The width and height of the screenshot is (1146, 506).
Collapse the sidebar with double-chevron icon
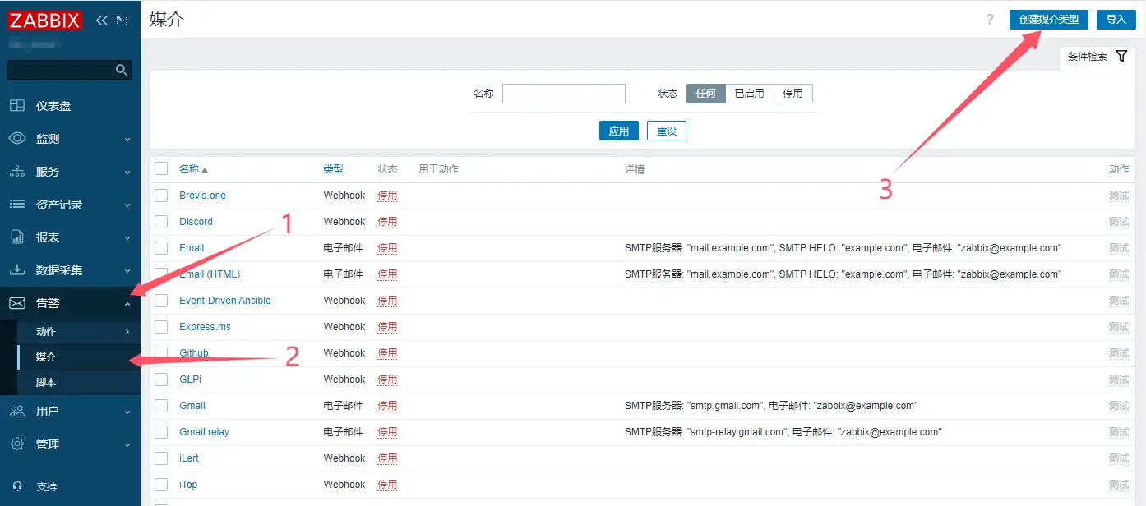(x=102, y=20)
